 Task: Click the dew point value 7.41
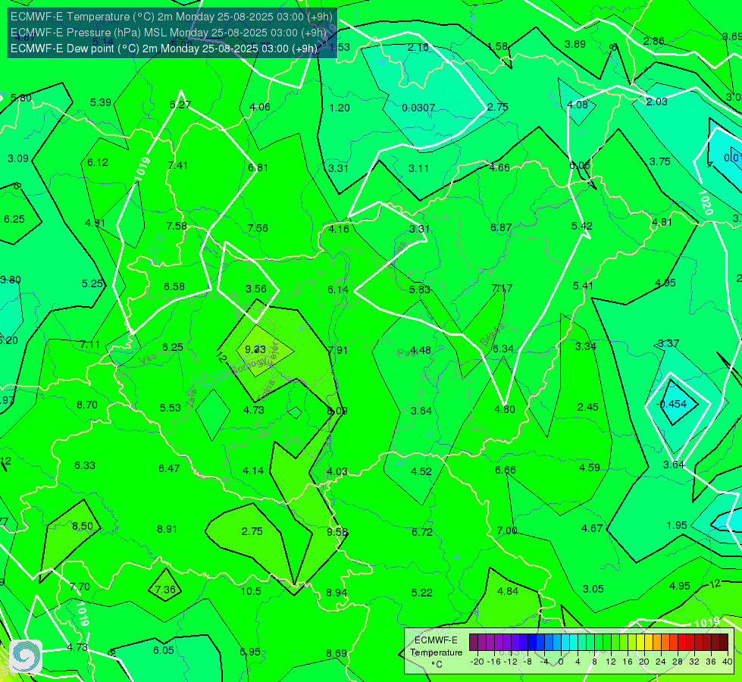pos(178,165)
